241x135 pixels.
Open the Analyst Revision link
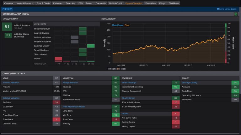[70, 82]
